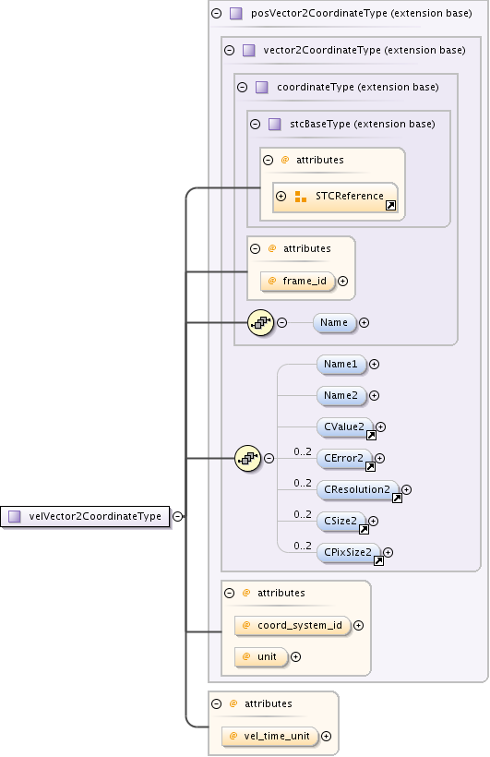Select the frame_id attribute node
490x757 pixels.
[x=297, y=281]
